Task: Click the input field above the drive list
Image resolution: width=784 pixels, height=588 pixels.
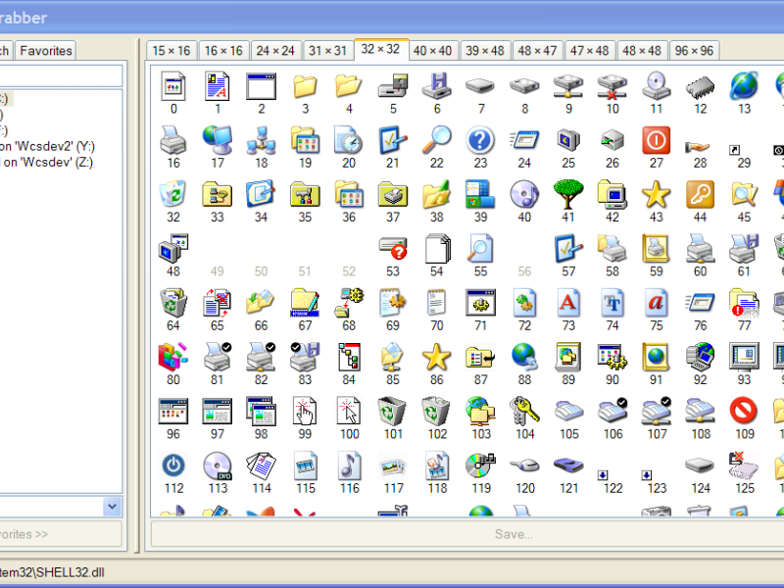Action: (x=61, y=75)
